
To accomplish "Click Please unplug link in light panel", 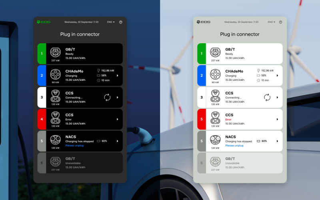I will tap(234, 146).
